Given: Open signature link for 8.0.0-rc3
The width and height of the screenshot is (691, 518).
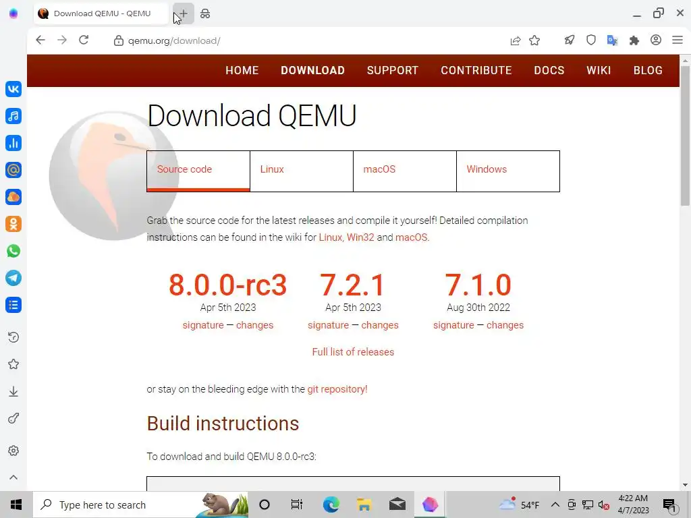Looking at the screenshot, I should point(203,325).
